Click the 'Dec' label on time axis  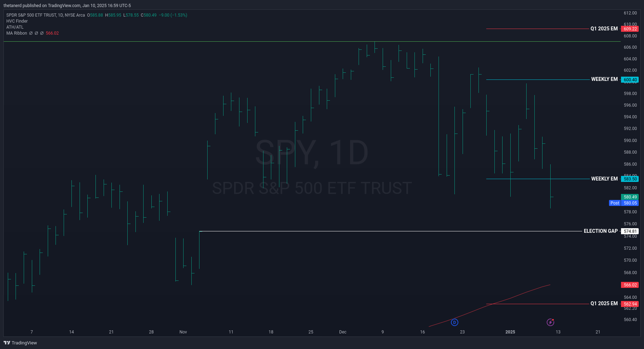[x=343, y=332]
